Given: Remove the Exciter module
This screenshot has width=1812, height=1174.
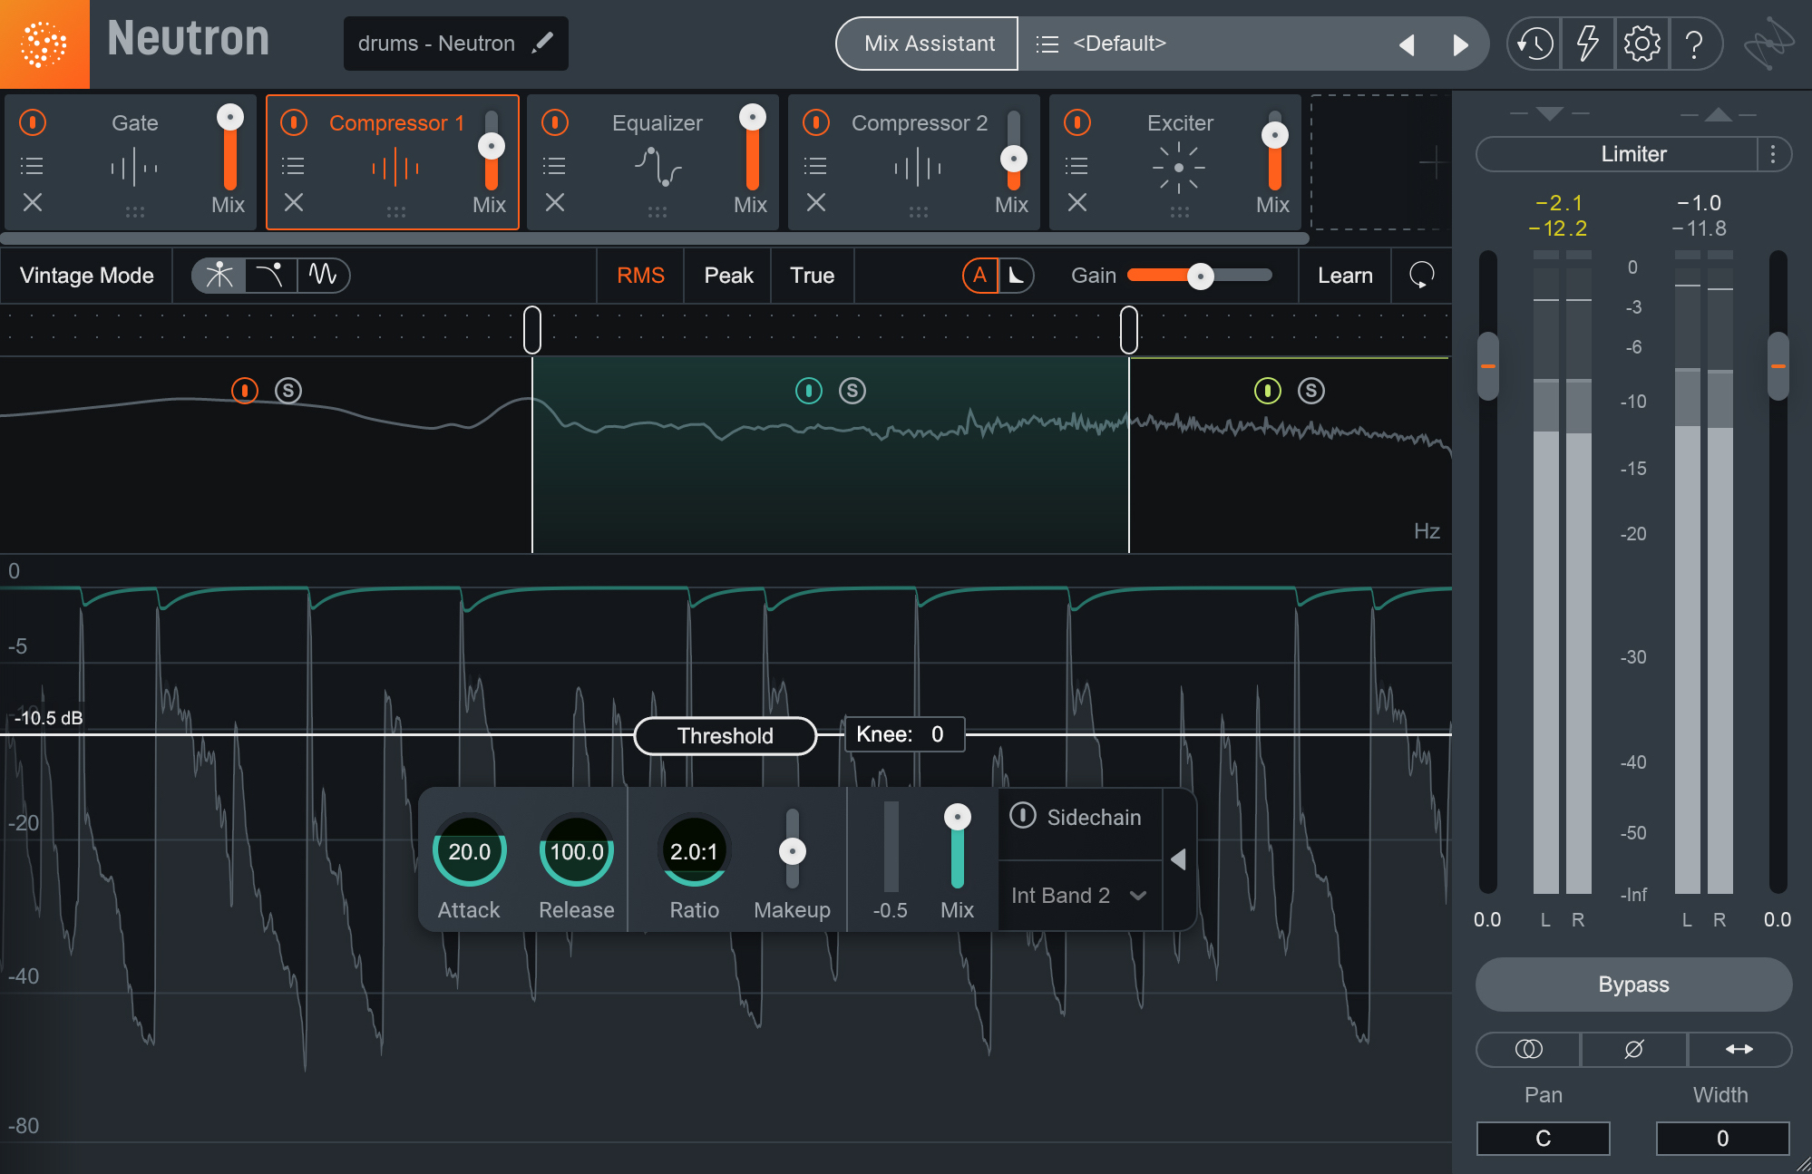Looking at the screenshot, I should (1077, 202).
